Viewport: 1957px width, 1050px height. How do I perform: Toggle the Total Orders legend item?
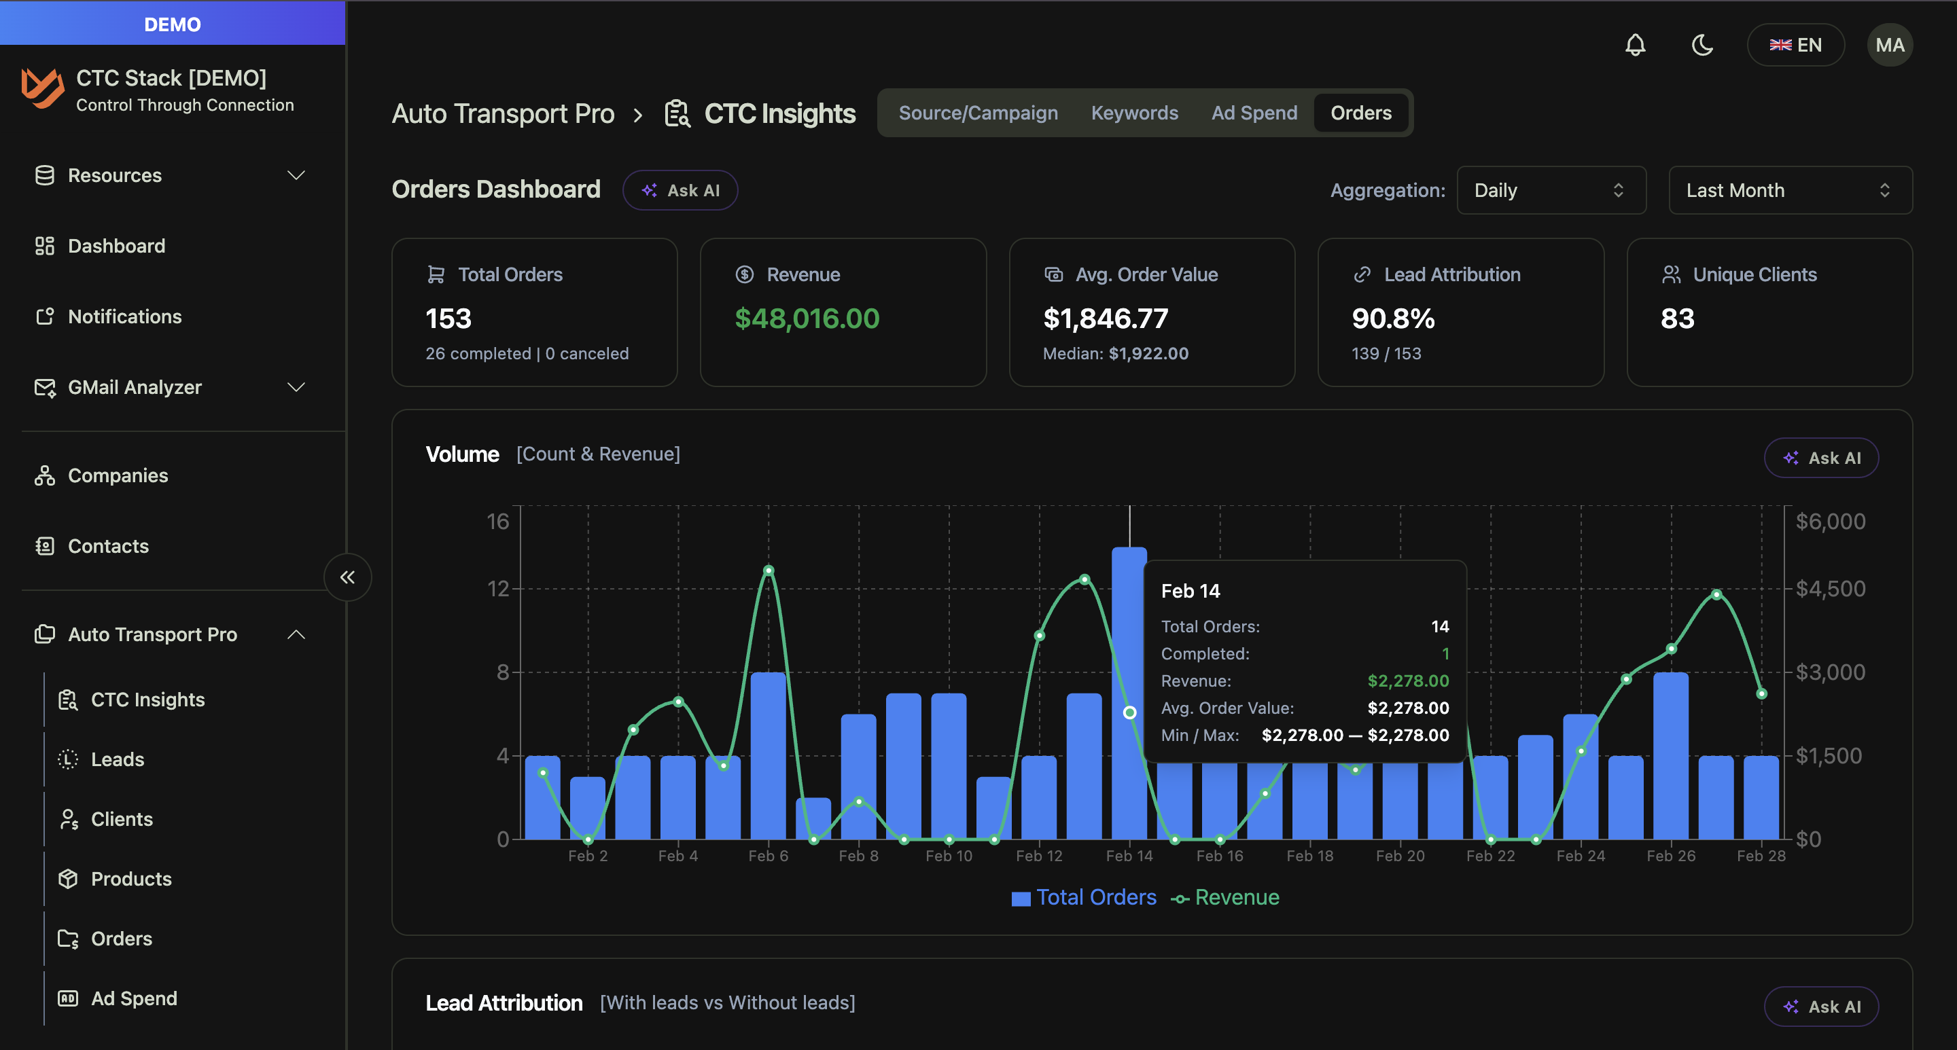pos(1082,897)
